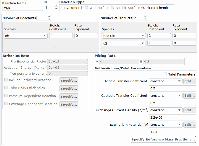
Task: Decrease the reaction ID with down arrow
Action: [x=56, y=9]
